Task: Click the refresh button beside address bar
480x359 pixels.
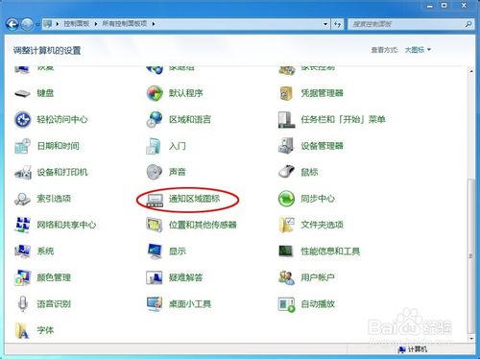Action: [x=337, y=24]
